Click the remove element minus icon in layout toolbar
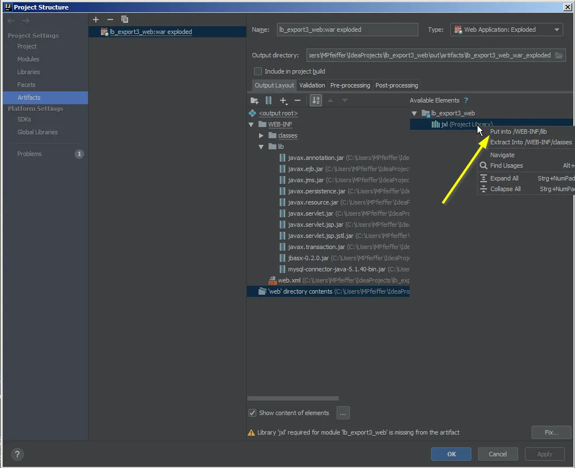 coord(298,100)
